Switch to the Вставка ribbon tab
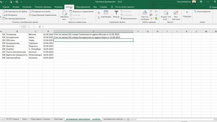The width and height of the screenshot is (217, 122). coord(16,7)
